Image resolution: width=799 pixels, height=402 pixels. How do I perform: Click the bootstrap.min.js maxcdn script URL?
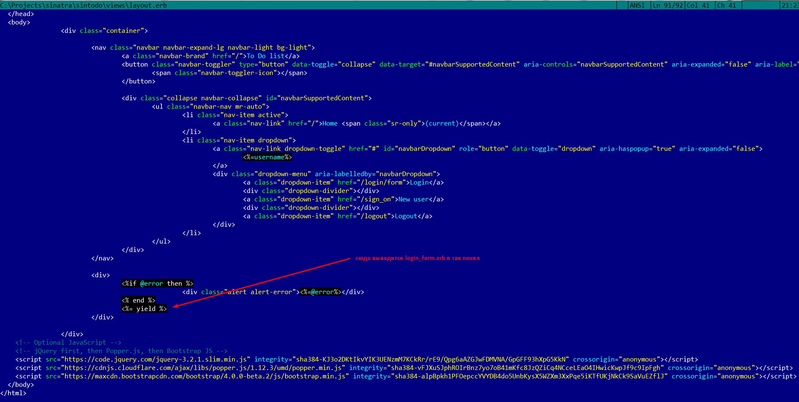pyautogui.click(x=205, y=376)
